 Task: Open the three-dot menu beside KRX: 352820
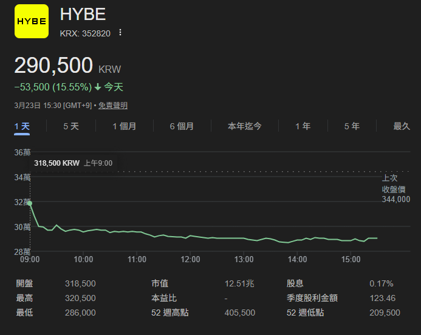(120, 33)
